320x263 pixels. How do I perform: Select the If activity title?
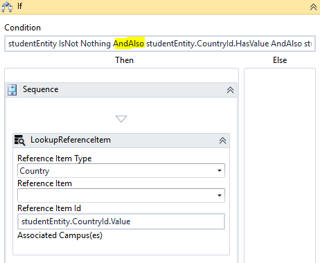coord(19,6)
